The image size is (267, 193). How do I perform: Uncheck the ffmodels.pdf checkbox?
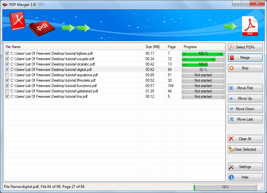coord(7,80)
